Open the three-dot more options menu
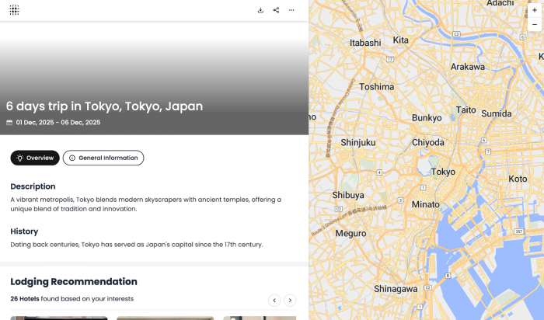 (x=291, y=10)
